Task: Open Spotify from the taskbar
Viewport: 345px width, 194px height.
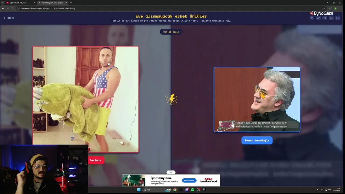Action: pos(192,190)
